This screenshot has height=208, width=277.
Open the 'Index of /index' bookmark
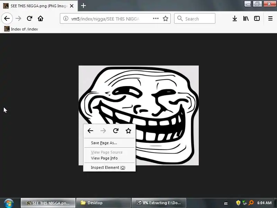click(x=21, y=29)
